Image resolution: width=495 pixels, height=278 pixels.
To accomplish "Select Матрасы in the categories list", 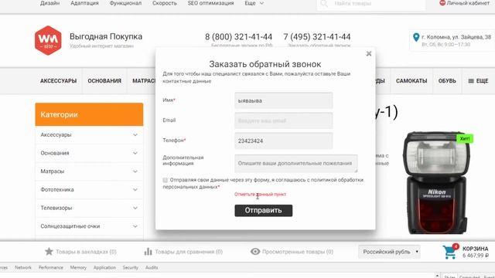I will point(53,171).
